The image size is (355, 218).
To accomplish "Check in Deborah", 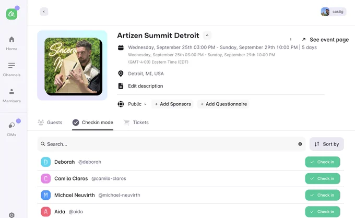I will point(323,162).
